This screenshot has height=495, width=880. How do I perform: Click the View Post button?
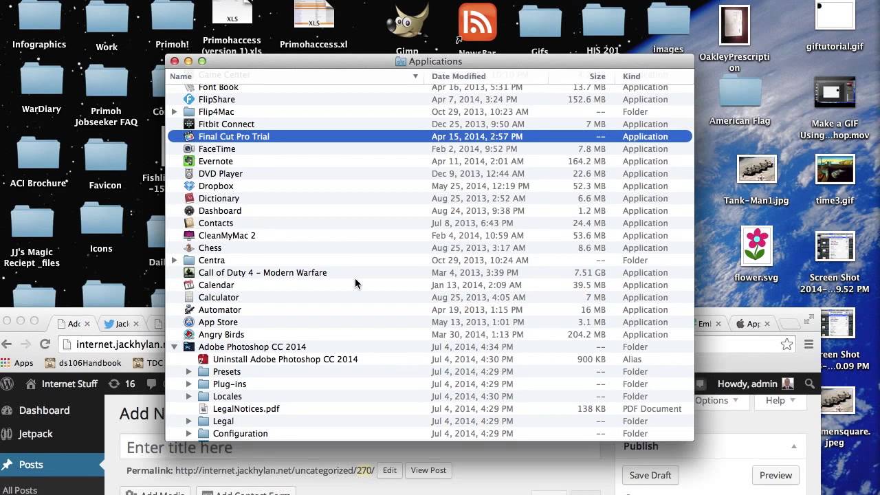[x=428, y=470]
